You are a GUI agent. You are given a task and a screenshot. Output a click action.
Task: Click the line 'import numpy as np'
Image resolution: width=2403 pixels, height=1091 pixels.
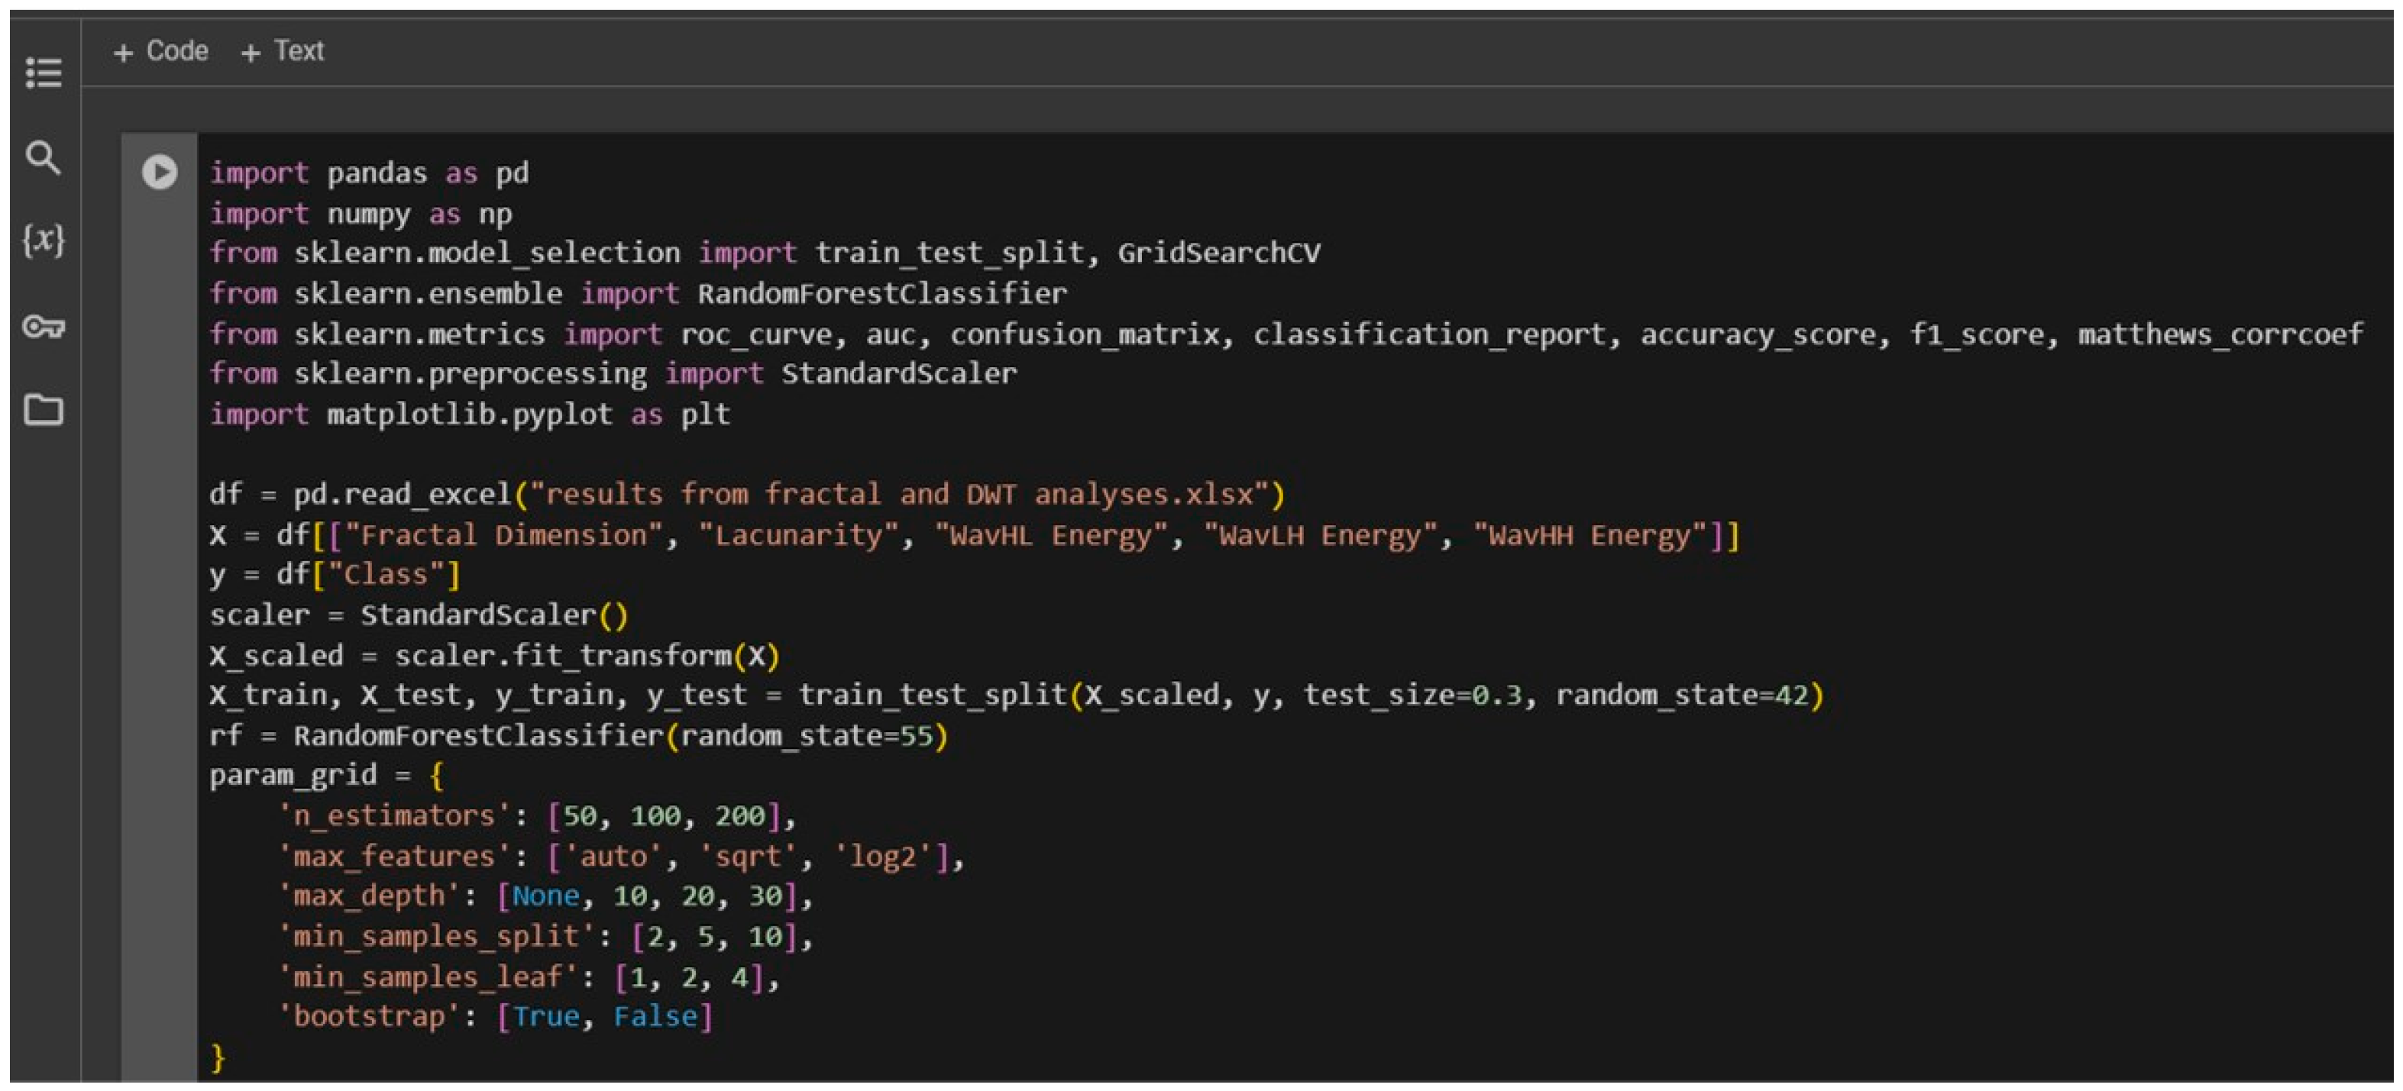(361, 215)
